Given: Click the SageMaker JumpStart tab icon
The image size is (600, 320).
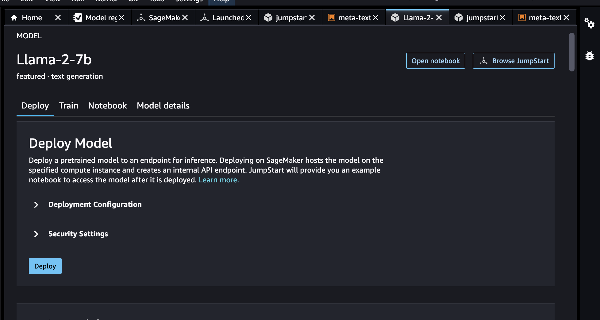Looking at the screenshot, I should tap(141, 18).
